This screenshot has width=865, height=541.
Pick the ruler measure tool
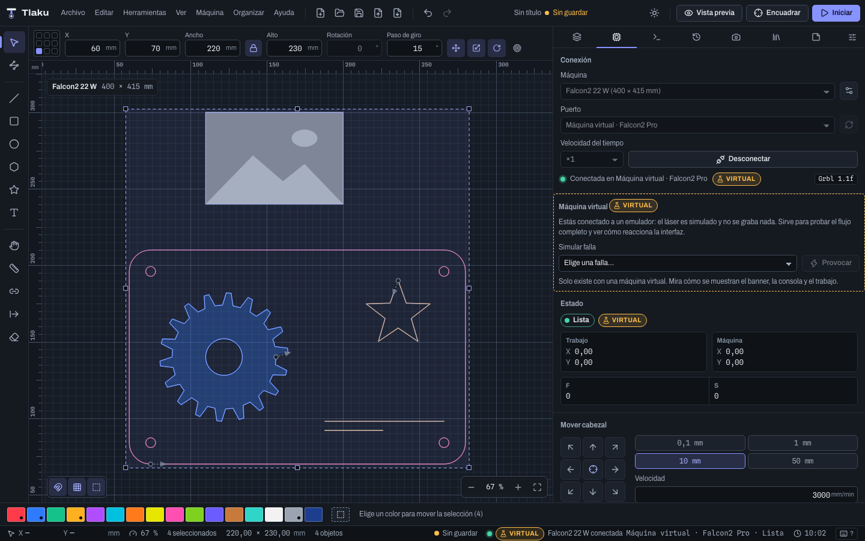[x=14, y=268]
